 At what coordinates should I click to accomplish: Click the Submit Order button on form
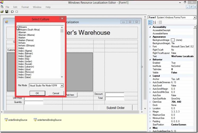tap(115, 108)
